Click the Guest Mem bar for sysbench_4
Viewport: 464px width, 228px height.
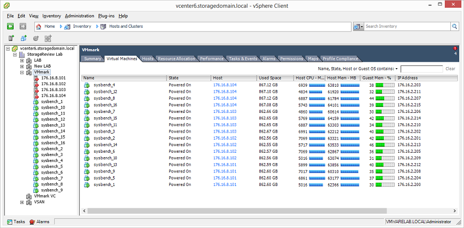click(385, 85)
